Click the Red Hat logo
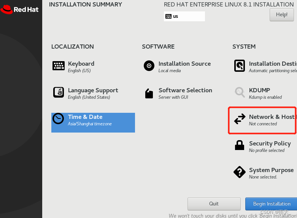 click(x=19, y=9)
